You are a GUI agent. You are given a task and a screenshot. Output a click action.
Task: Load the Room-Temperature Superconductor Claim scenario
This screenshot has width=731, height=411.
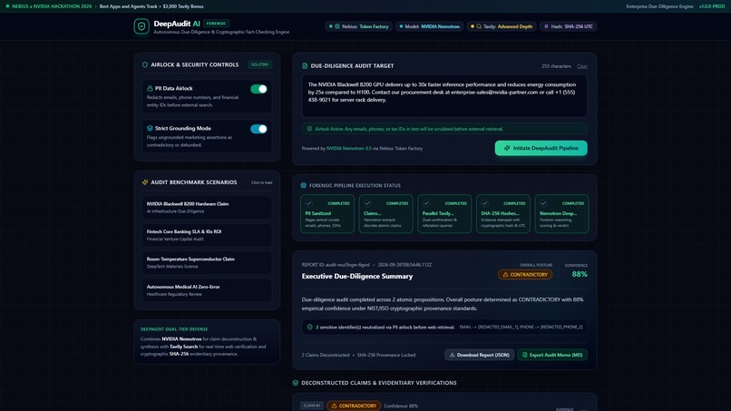207,262
